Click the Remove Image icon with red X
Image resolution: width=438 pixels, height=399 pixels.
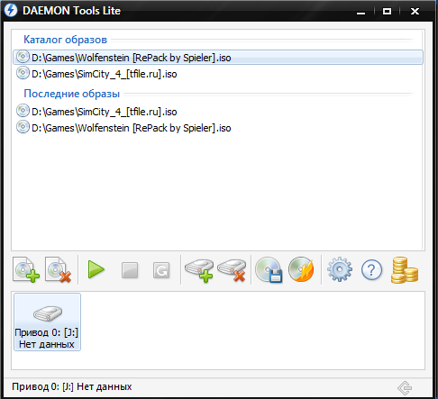coord(58,269)
